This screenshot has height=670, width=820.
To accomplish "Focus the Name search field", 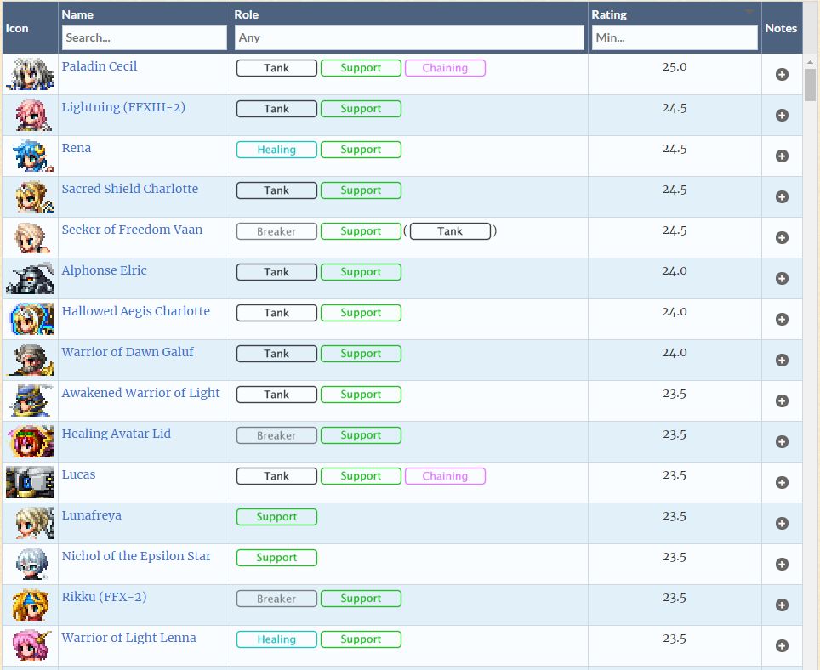I will tap(145, 37).
